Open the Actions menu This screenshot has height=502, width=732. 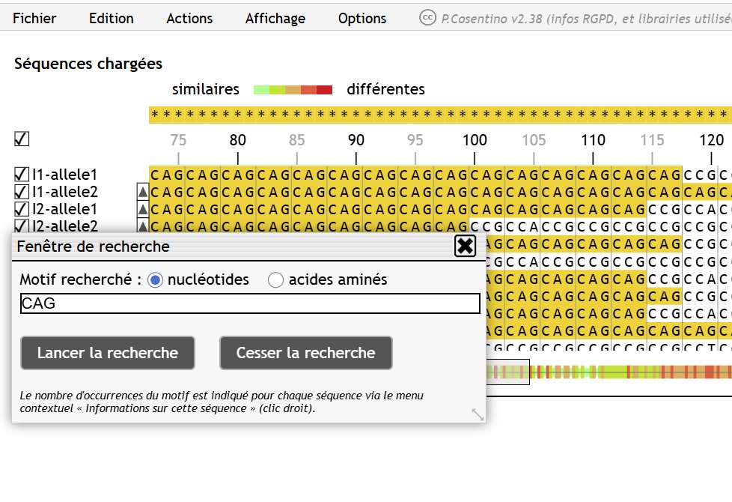tap(189, 18)
